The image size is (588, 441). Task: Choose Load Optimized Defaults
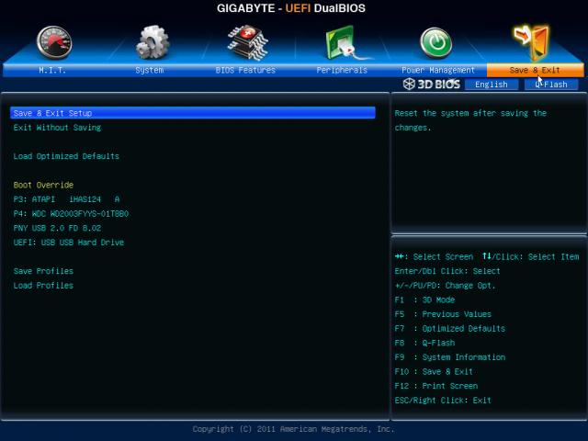(x=66, y=156)
